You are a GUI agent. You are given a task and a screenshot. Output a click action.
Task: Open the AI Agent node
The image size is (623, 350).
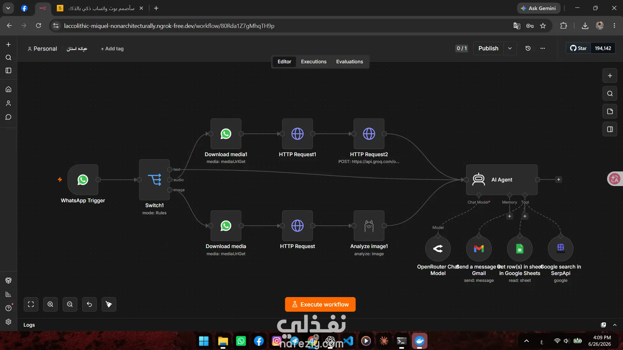[x=502, y=180]
